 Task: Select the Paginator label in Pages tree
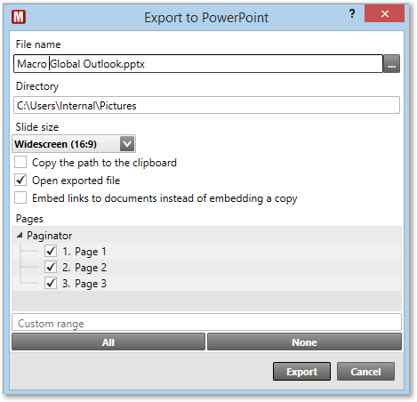pyautogui.click(x=50, y=236)
